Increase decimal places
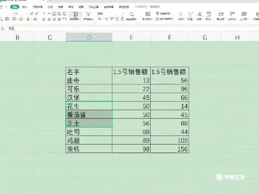The image size is (259, 194). pyautogui.click(x=117, y=19)
